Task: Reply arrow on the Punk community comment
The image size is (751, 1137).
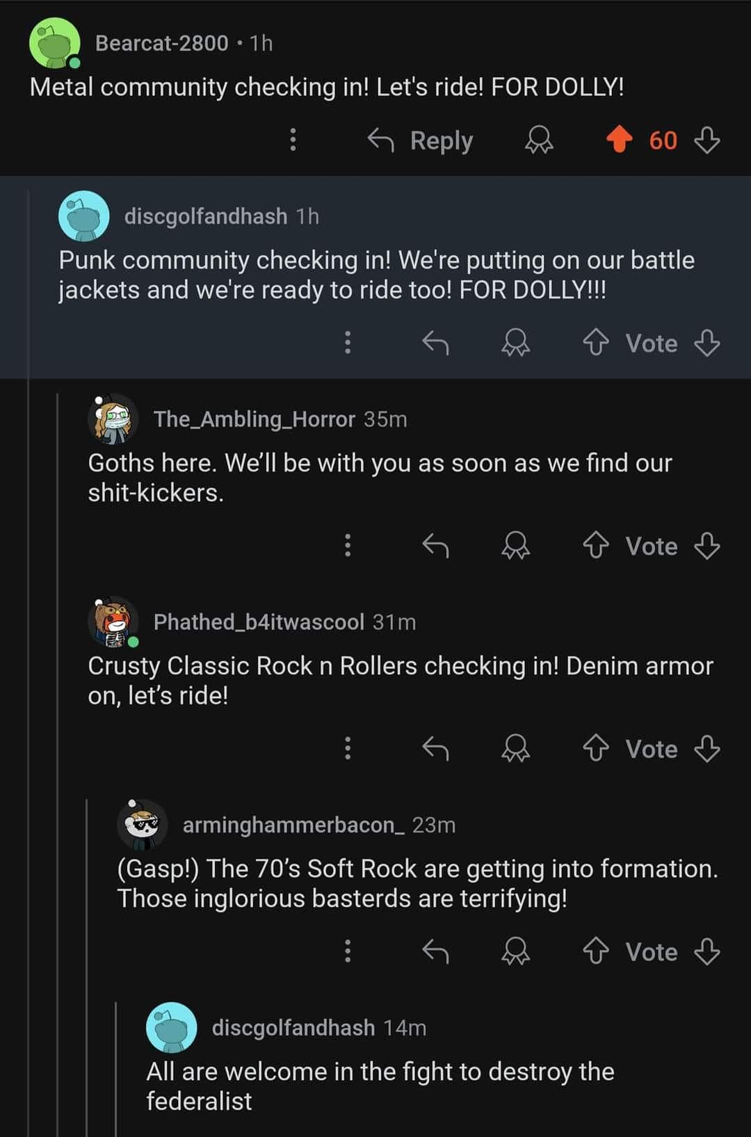Action: 436,343
